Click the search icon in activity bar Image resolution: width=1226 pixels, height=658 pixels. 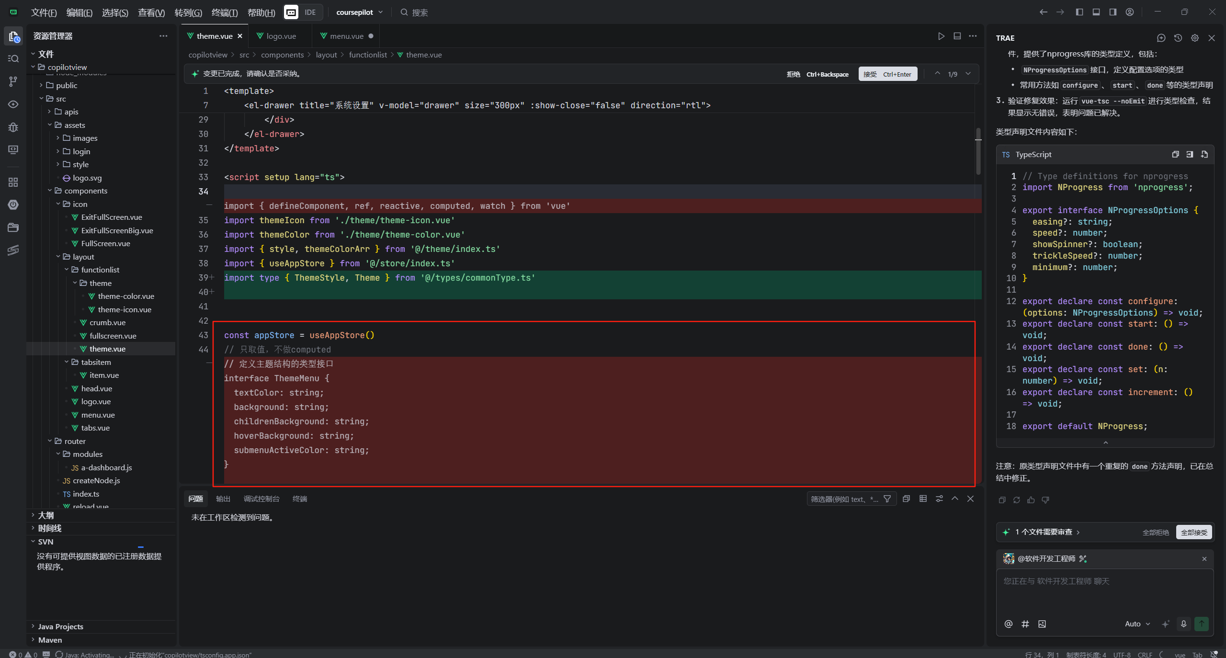[x=13, y=58]
